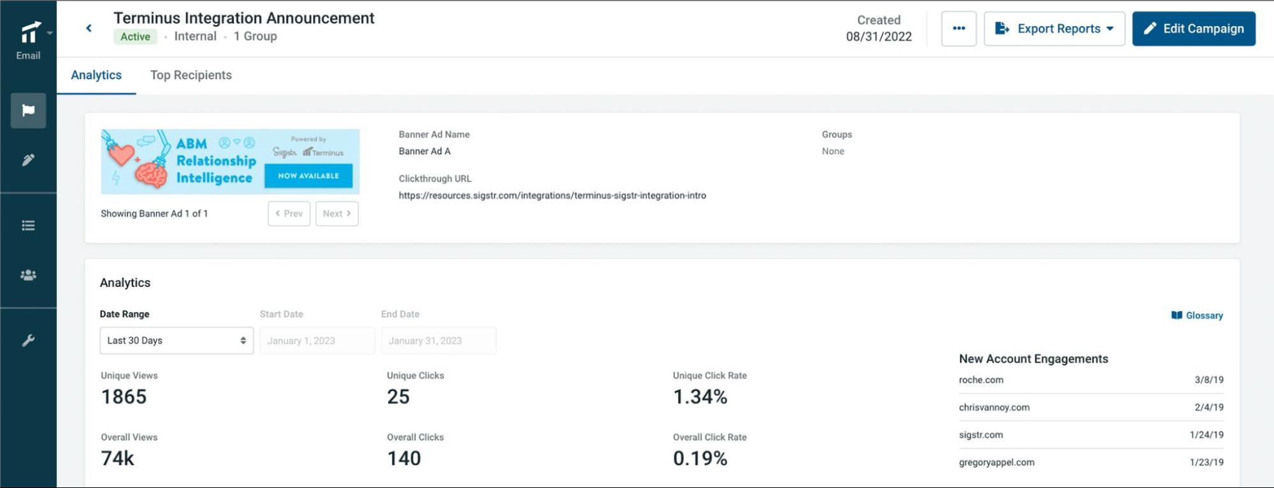Screen dimensions: 1274x488
Task: Open the pencil edit icon in sidebar
Action: tap(28, 160)
